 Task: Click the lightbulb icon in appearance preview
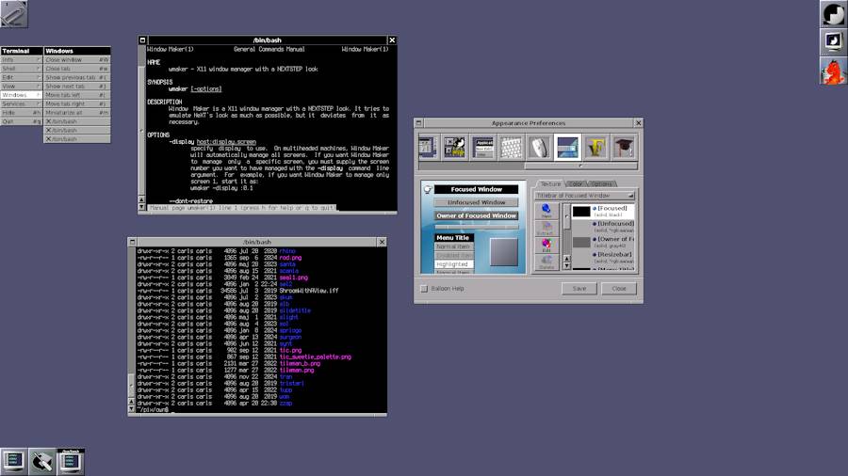(x=427, y=189)
